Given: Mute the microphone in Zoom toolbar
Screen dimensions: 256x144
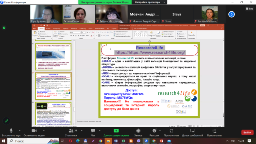Looking at the screenshot, I should coord(11,131).
